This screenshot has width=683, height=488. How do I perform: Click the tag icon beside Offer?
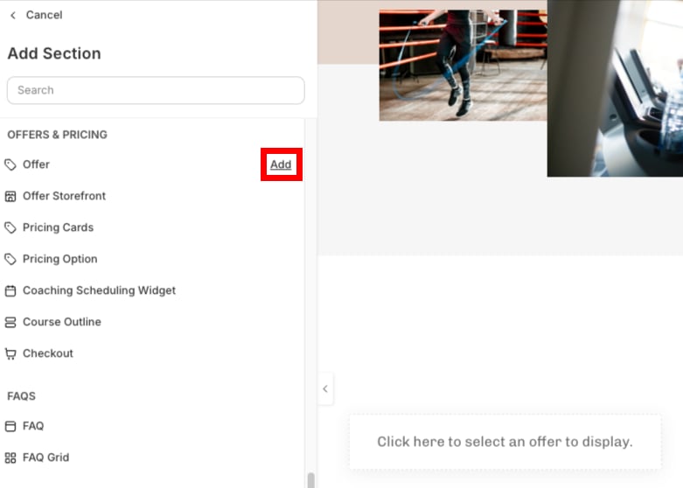(10, 164)
